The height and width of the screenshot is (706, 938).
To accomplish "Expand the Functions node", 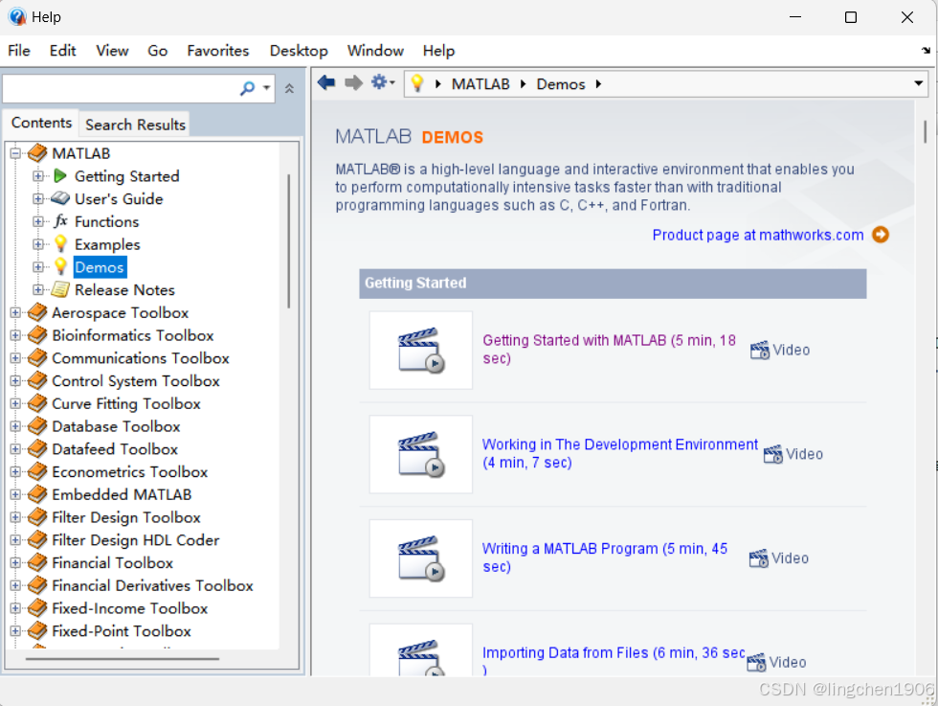I will tap(37, 221).
